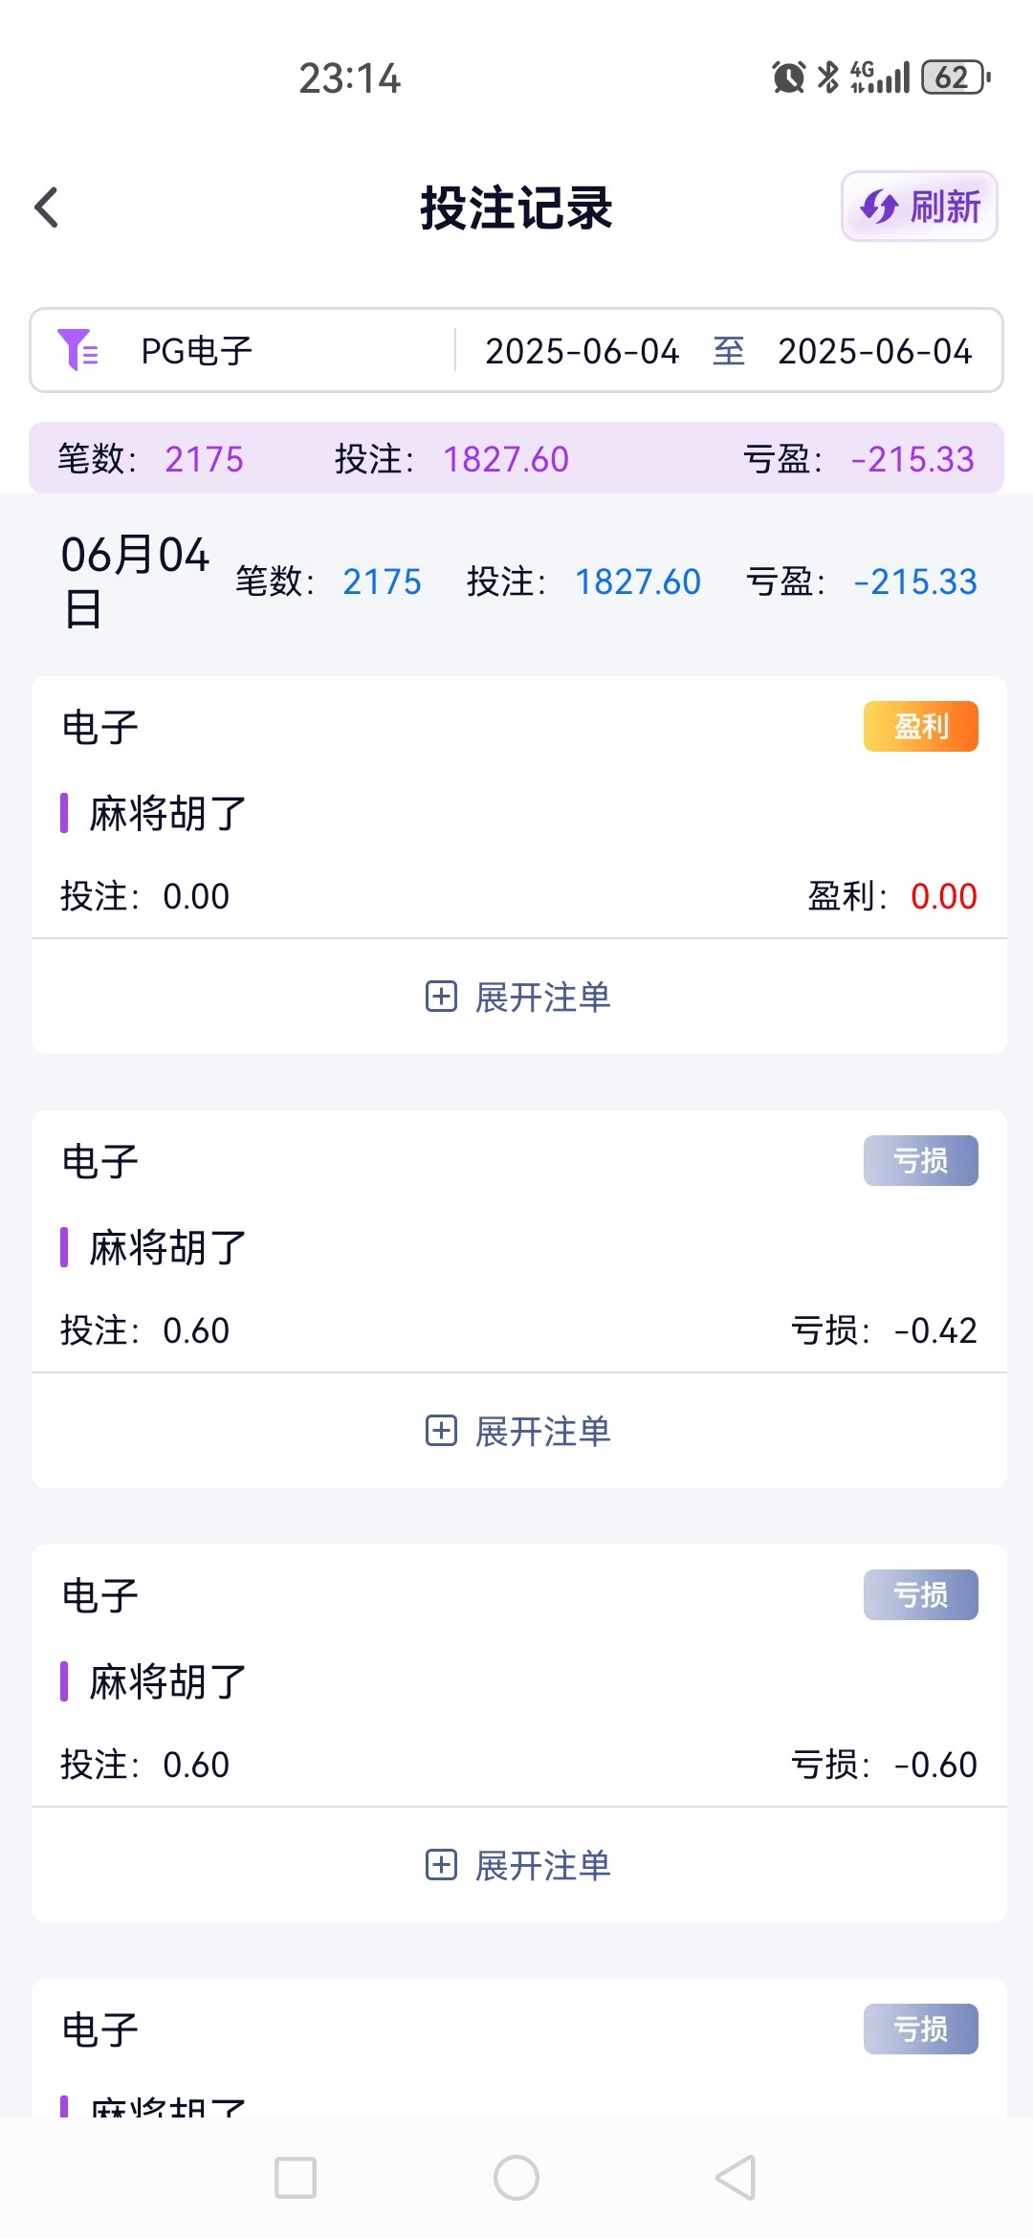The image size is (1033, 2238).
Task: Expand bet slips for the 盈利 record
Action: click(517, 998)
